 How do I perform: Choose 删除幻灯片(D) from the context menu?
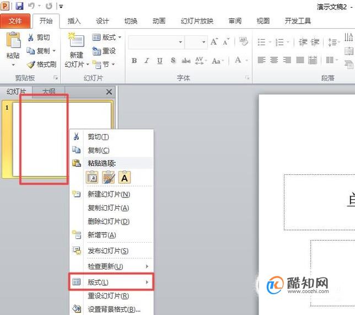click(x=111, y=221)
